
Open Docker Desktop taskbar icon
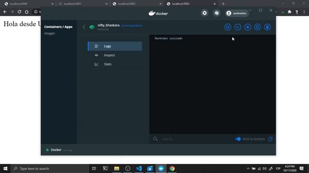coord(161,169)
